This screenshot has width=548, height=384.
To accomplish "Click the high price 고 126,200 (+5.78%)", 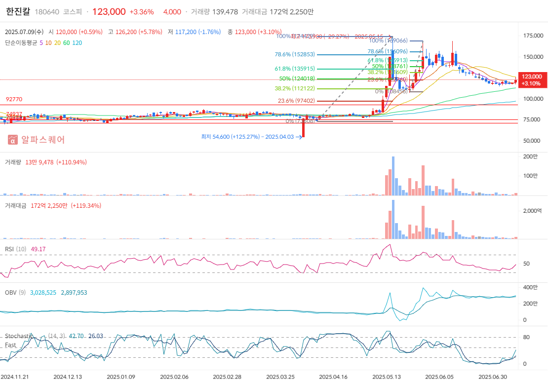I will pyautogui.click(x=135, y=32).
